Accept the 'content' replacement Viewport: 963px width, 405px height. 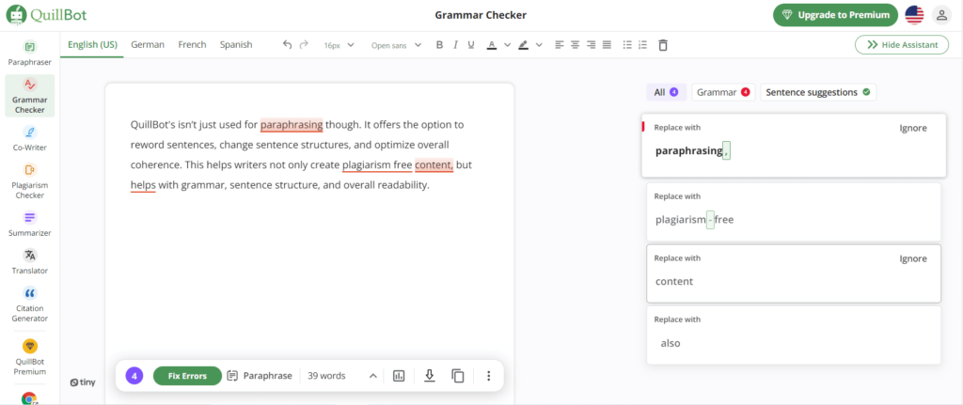(x=674, y=282)
